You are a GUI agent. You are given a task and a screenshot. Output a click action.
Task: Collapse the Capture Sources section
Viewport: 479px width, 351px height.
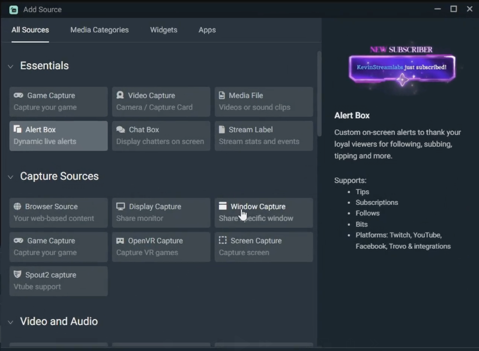click(x=10, y=177)
